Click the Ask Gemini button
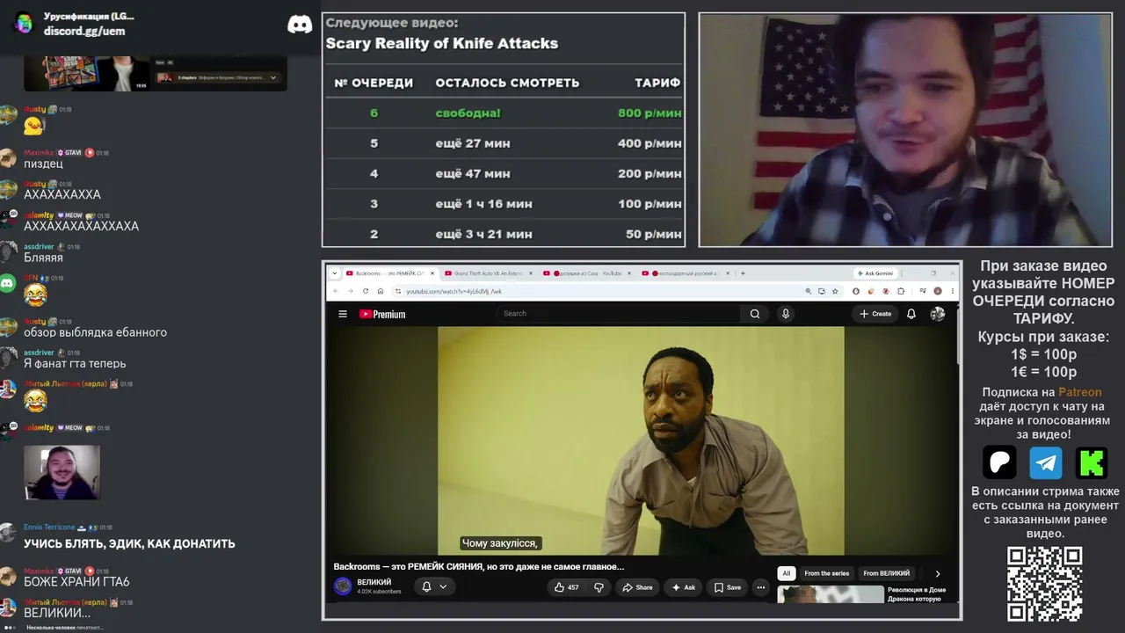The image size is (1125, 633). [x=876, y=273]
